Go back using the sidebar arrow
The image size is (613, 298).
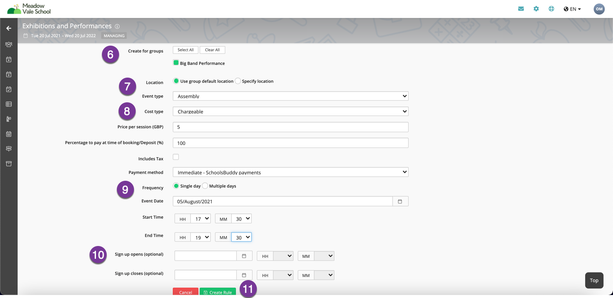(x=9, y=28)
